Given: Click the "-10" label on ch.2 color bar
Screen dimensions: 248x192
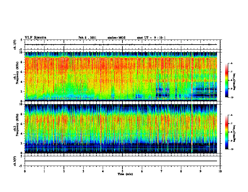Looking at the screenshot, I should 231,149.
